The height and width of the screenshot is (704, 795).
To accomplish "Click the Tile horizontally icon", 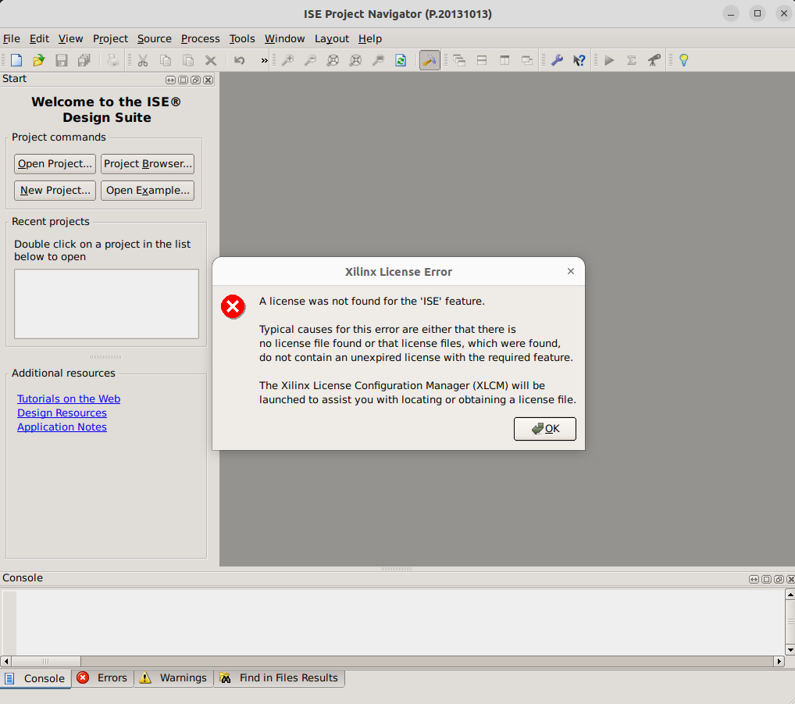I will tap(482, 60).
